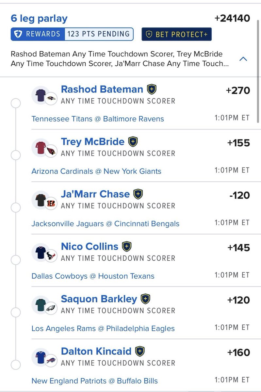
Task: Click the 6 leg parlay title
Action: click(39, 18)
